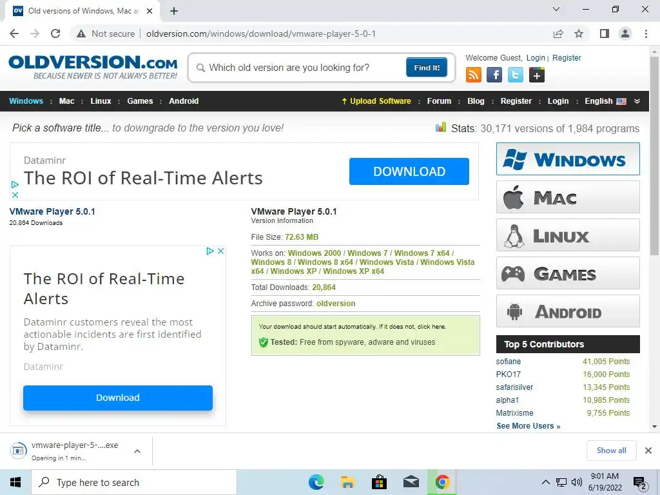Click the large Mac category tile
Viewport: 660px width, 495px height.
(568, 197)
